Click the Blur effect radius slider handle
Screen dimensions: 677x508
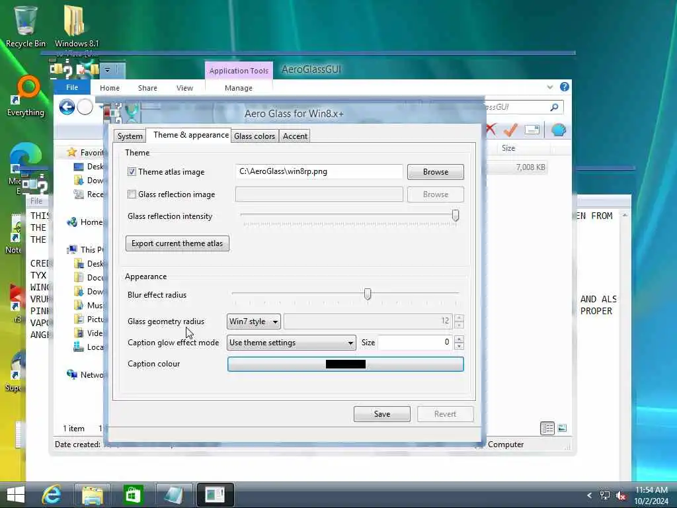tap(368, 294)
